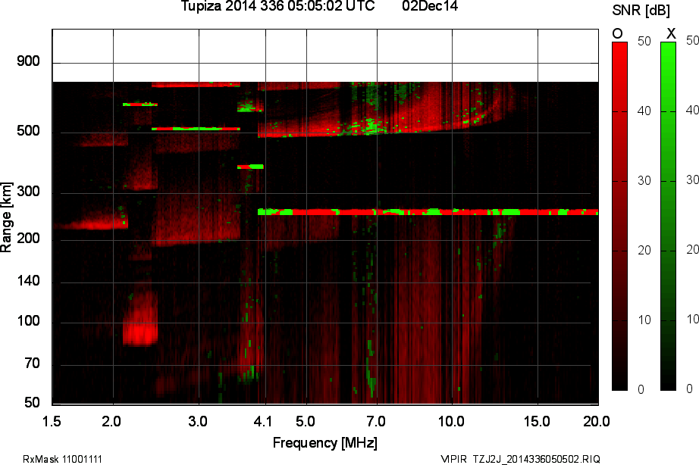The width and height of the screenshot is (699, 465).
Task: Select the 'X' label above the green bar
Action: [x=670, y=33]
